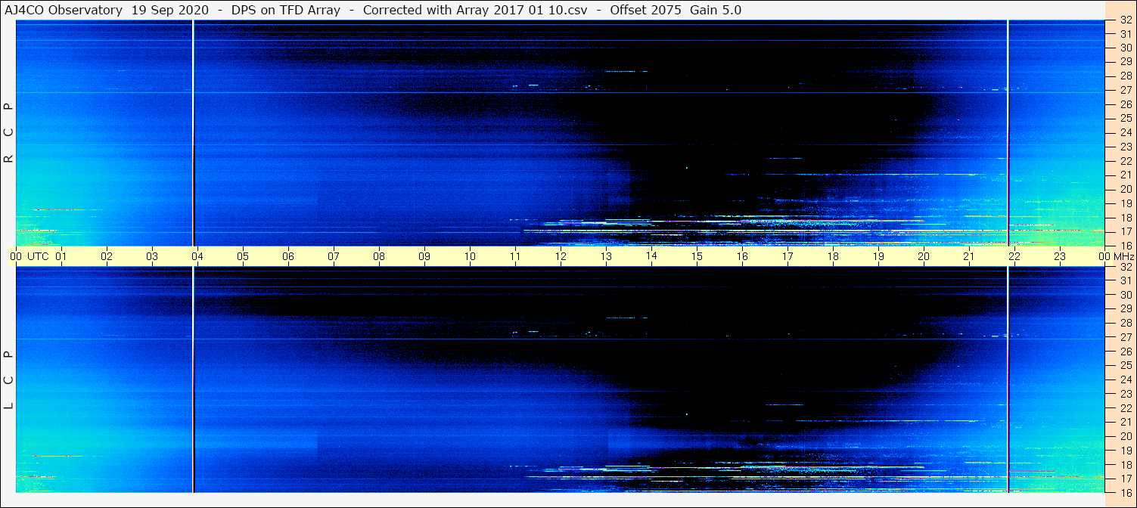Click the 30 MHz tick in RCP panel
This screenshot has height=508, width=1137.
(1126, 48)
